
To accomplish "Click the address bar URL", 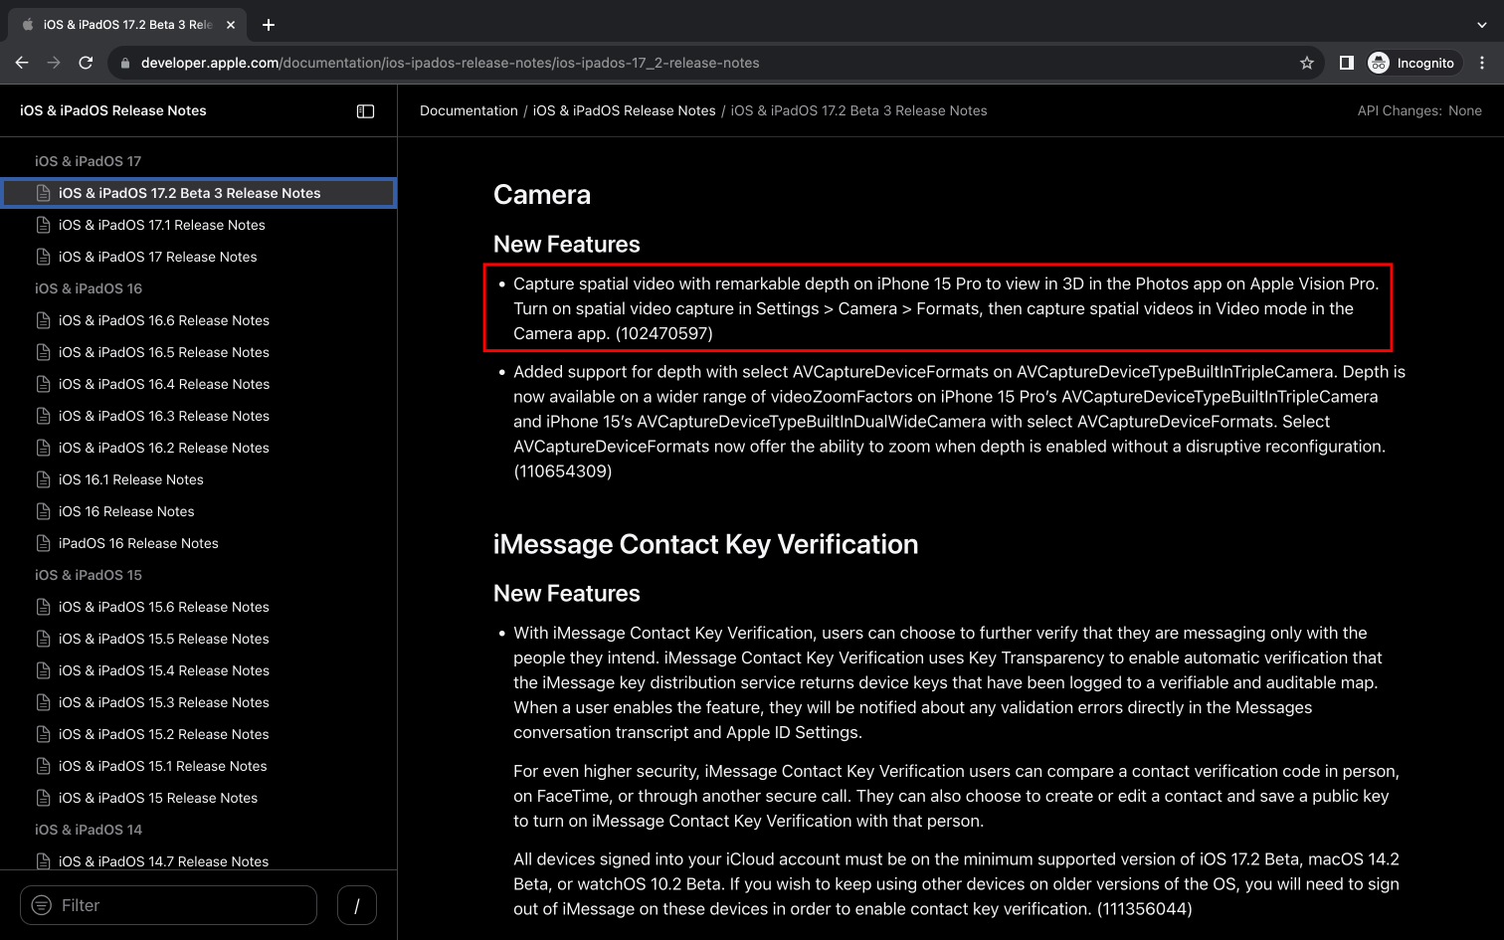I will pyautogui.click(x=450, y=63).
